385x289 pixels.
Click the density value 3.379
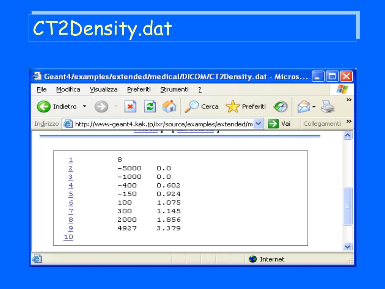coord(168,228)
